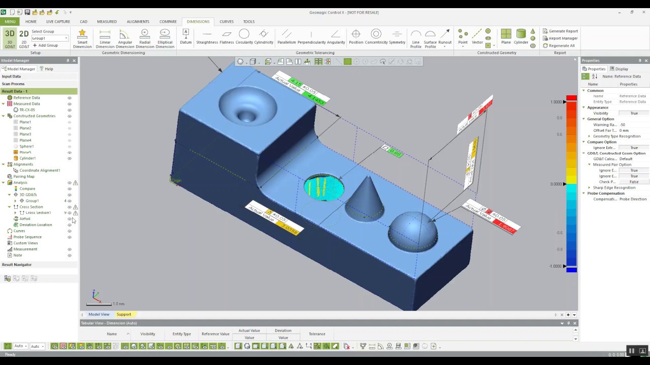Viewport: 650px width, 365px height.
Task: Choose the Position tolerance tool
Action: [x=356, y=36]
